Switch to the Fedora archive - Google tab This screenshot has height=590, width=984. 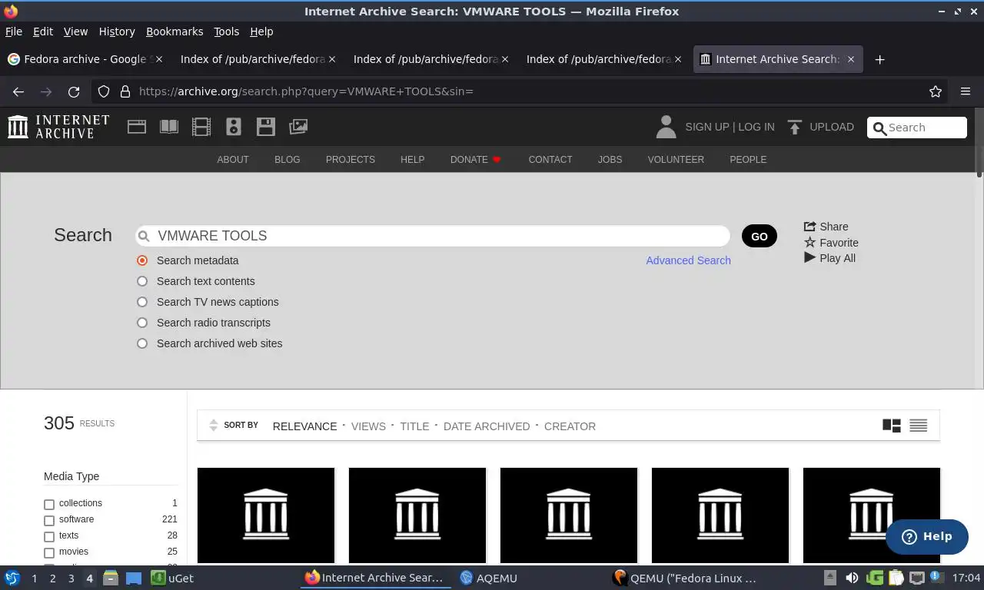point(85,59)
